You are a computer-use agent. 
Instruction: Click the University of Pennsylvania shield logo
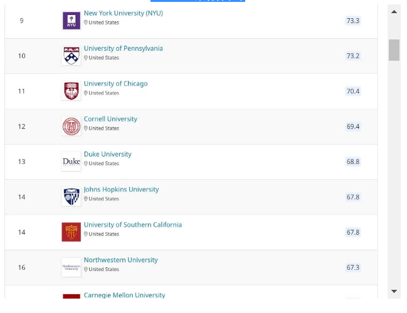pos(71,56)
